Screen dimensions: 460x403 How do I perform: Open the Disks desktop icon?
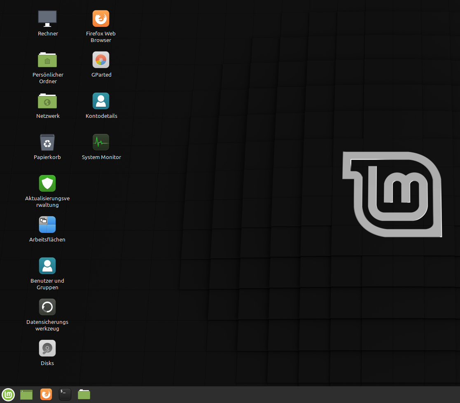[x=47, y=348]
